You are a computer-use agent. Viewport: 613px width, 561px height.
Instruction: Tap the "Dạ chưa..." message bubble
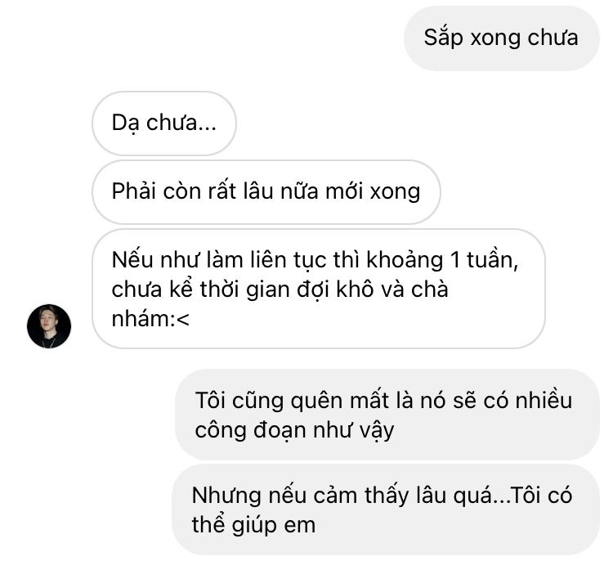(164, 123)
